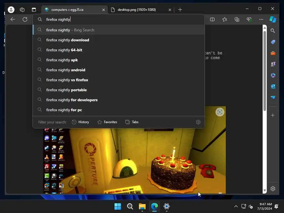Click the split screen icon
284x213 pixels.
tap(212, 19)
